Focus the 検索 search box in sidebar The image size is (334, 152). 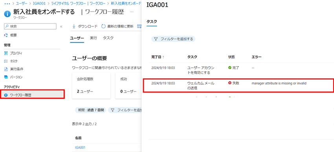30,26
